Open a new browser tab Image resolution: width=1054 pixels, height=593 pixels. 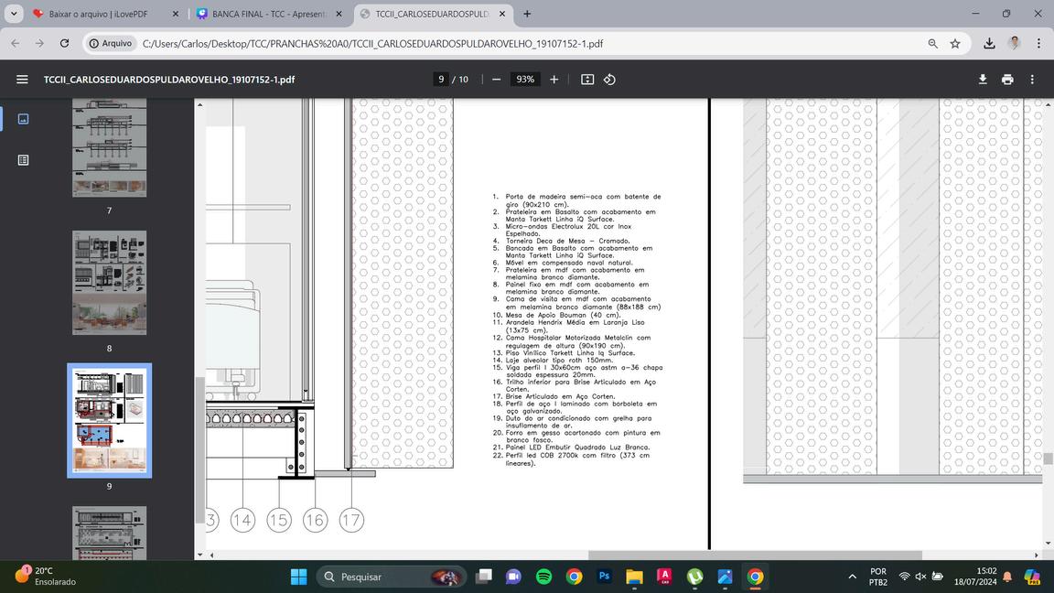tap(527, 14)
